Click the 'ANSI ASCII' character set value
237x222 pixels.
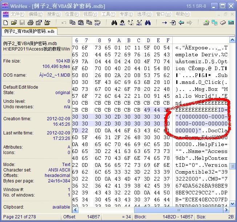[x=59, y=170]
